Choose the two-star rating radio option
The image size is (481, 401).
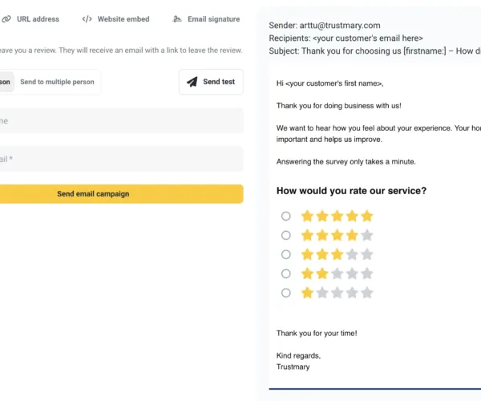[x=286, y=273]
